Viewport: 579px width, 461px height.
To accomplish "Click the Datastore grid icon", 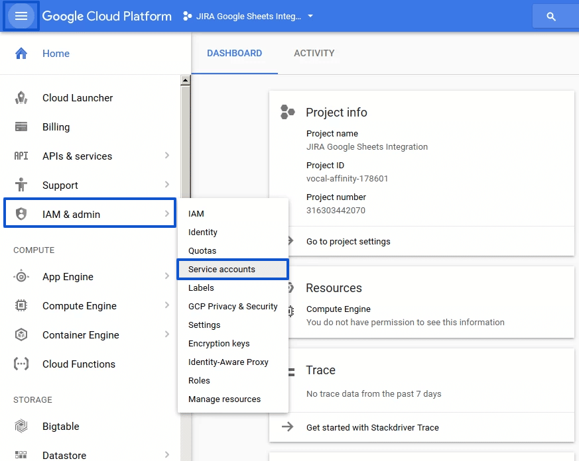I will (21, 455).
